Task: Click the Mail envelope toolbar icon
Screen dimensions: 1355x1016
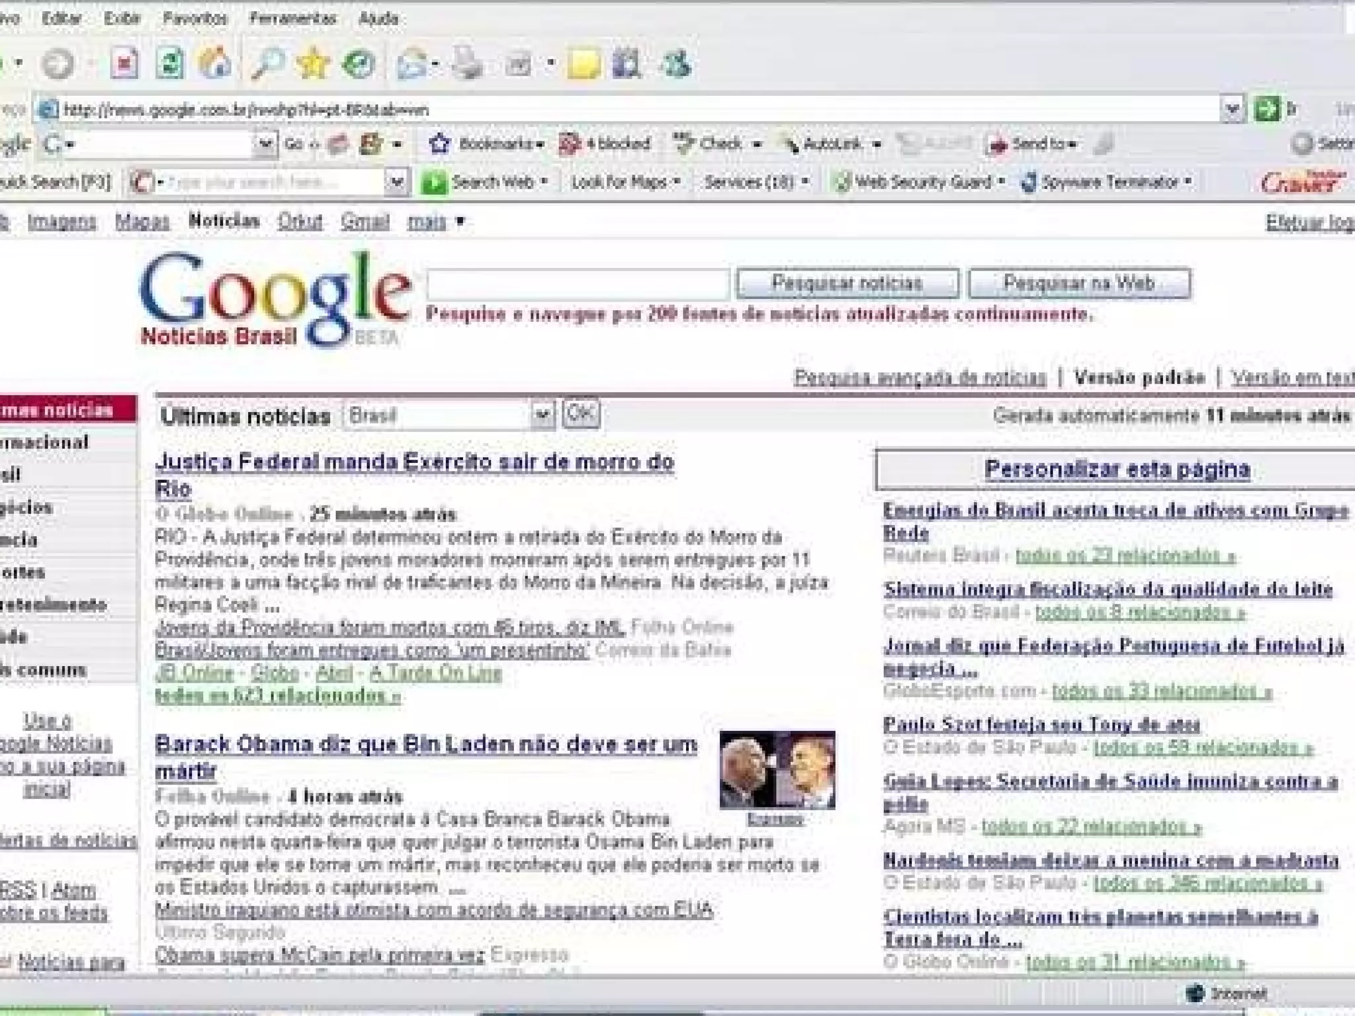Action: tap(412, 65)
